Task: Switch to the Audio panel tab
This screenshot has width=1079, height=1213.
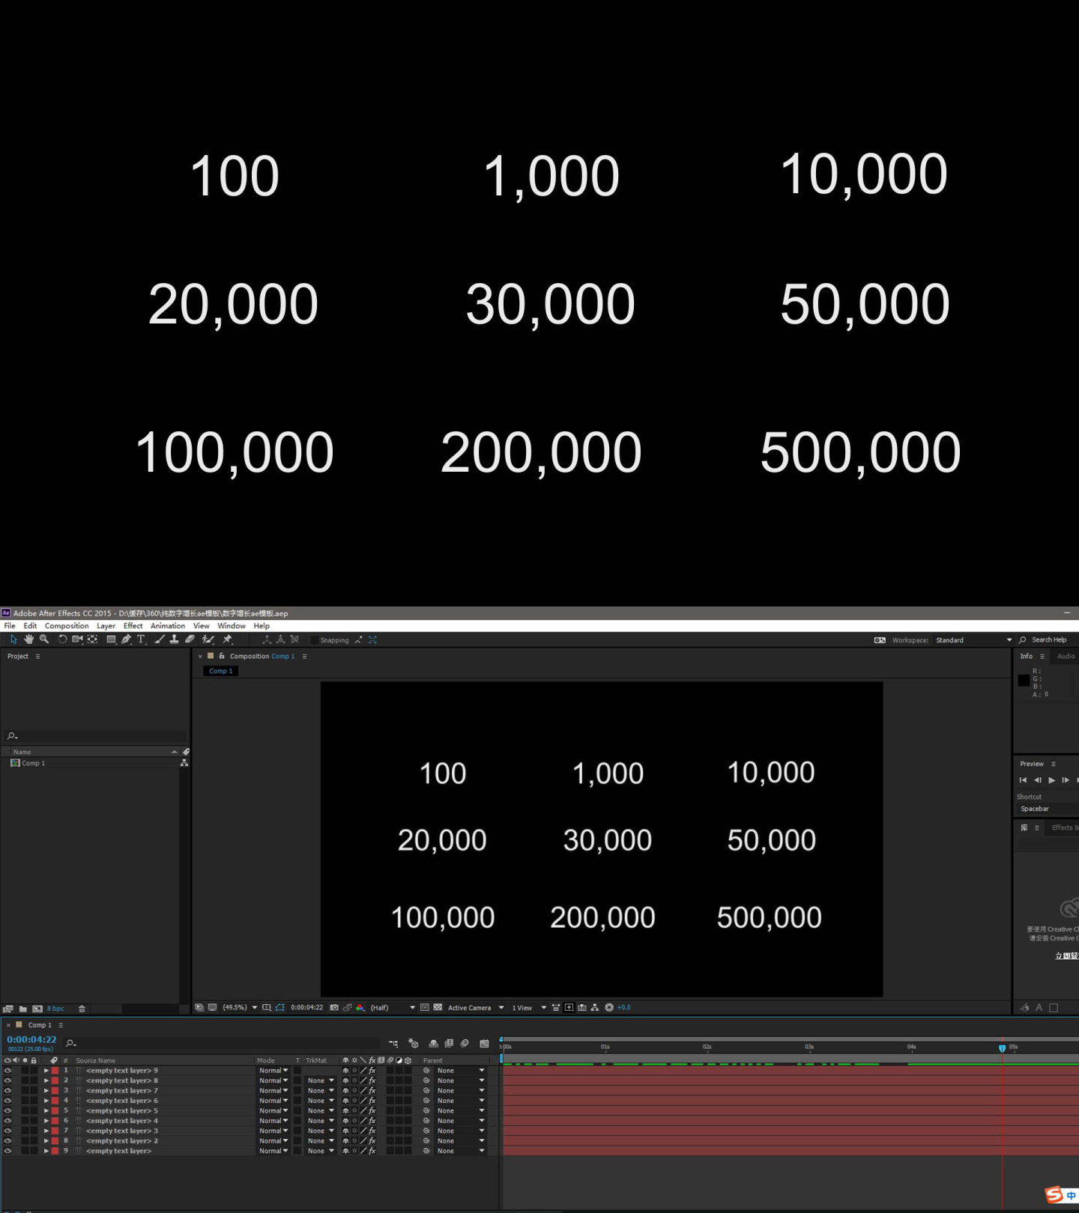Action: click(1066, 656)
